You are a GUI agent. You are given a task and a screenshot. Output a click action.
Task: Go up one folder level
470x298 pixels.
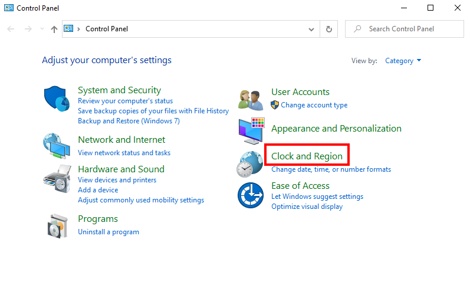54,29
